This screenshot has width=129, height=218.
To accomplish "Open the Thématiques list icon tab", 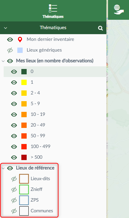I will point(53,11).
